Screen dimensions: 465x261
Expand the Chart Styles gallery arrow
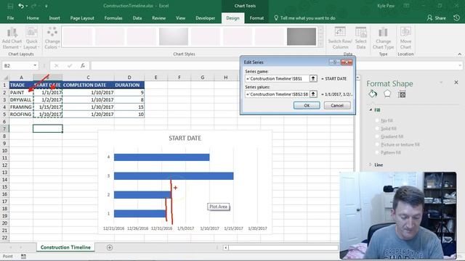320,43
